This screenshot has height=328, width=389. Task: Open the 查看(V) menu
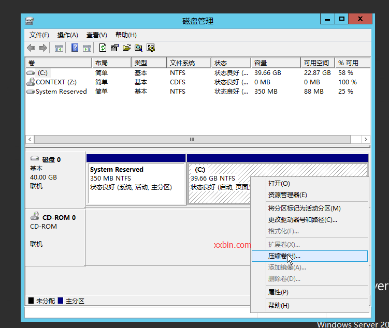click(x=96, y=35)
